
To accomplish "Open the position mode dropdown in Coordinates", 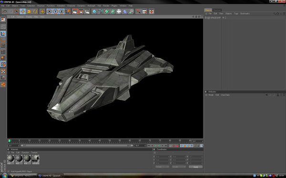I will coord(162,167).
